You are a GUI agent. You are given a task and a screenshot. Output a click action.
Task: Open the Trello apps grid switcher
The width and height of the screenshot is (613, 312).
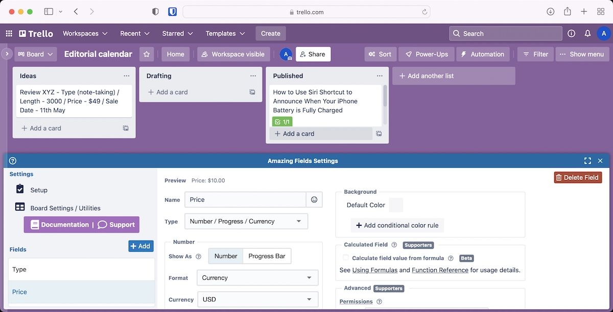pos(9,34)
